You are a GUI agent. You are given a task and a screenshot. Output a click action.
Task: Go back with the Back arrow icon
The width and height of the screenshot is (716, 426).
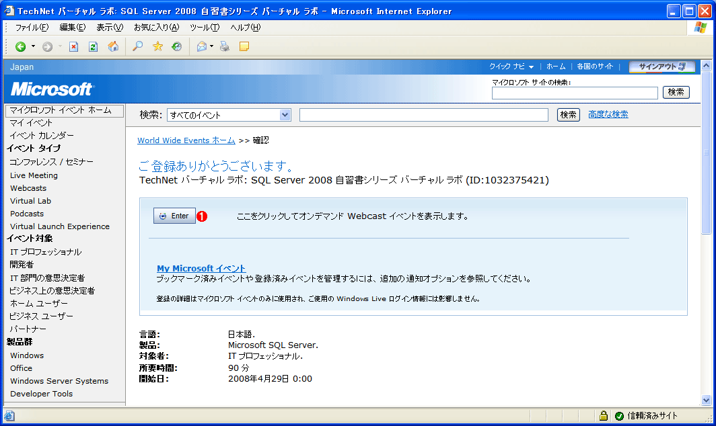(21, 46)
